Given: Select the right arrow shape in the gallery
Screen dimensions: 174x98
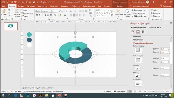Looking at the screenshot, I should pyautogui.click(x=107, y=13).
